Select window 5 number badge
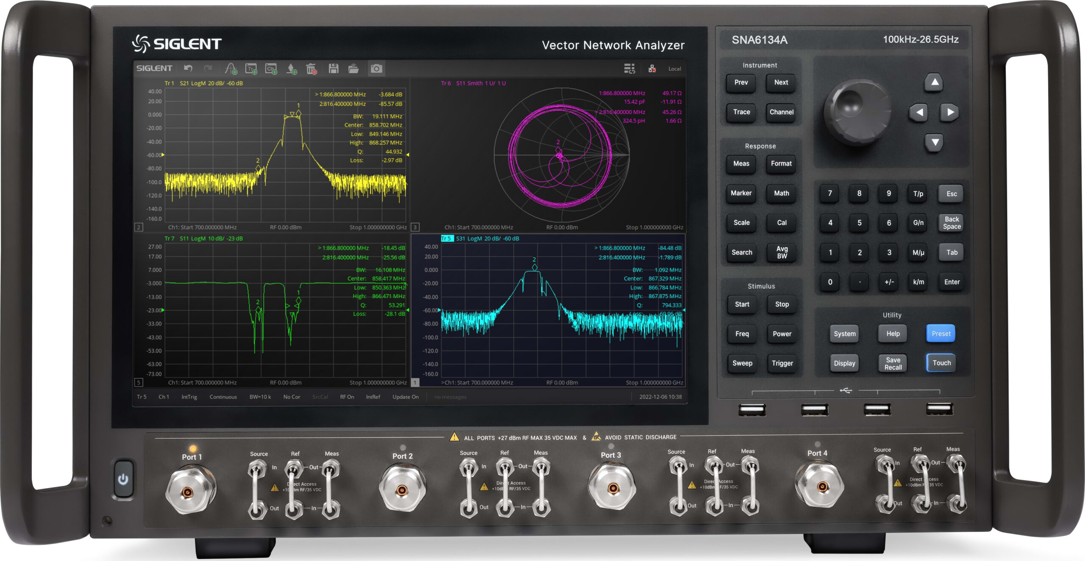Screen dimensions: 1085x561 coord(139,382)
